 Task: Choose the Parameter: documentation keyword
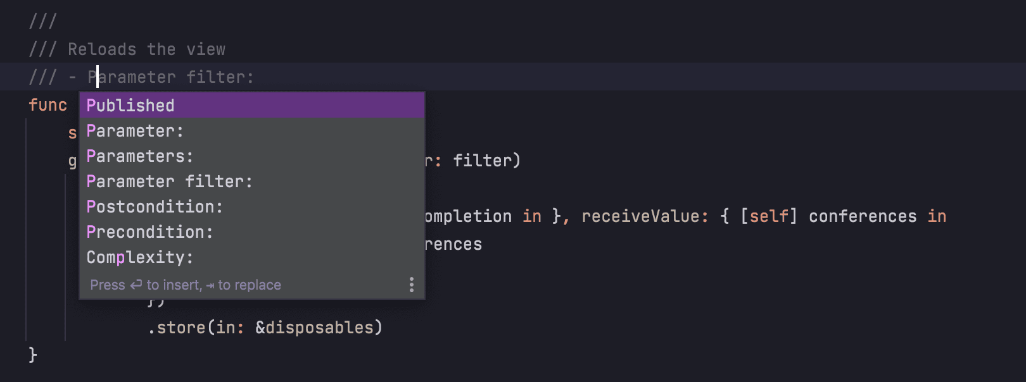tap(134, 131)
